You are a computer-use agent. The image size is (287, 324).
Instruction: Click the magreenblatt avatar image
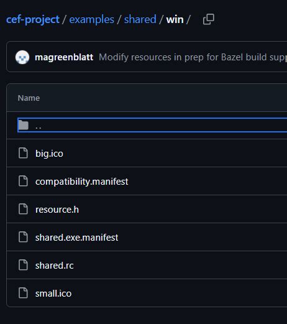coord(22,57)
